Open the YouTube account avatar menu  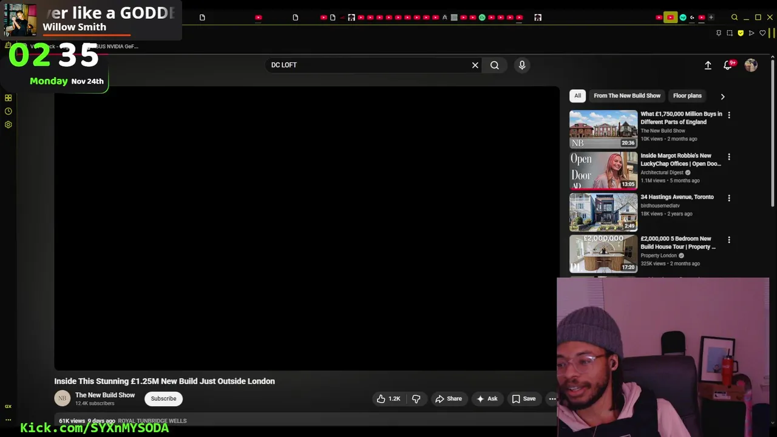point(751,65)
